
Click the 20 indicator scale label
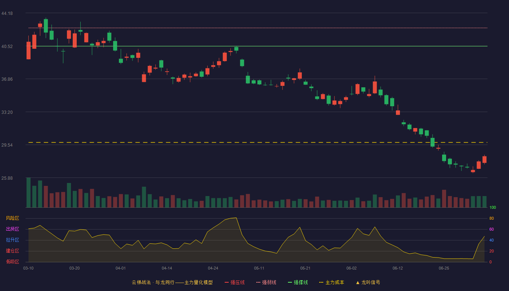492,251
